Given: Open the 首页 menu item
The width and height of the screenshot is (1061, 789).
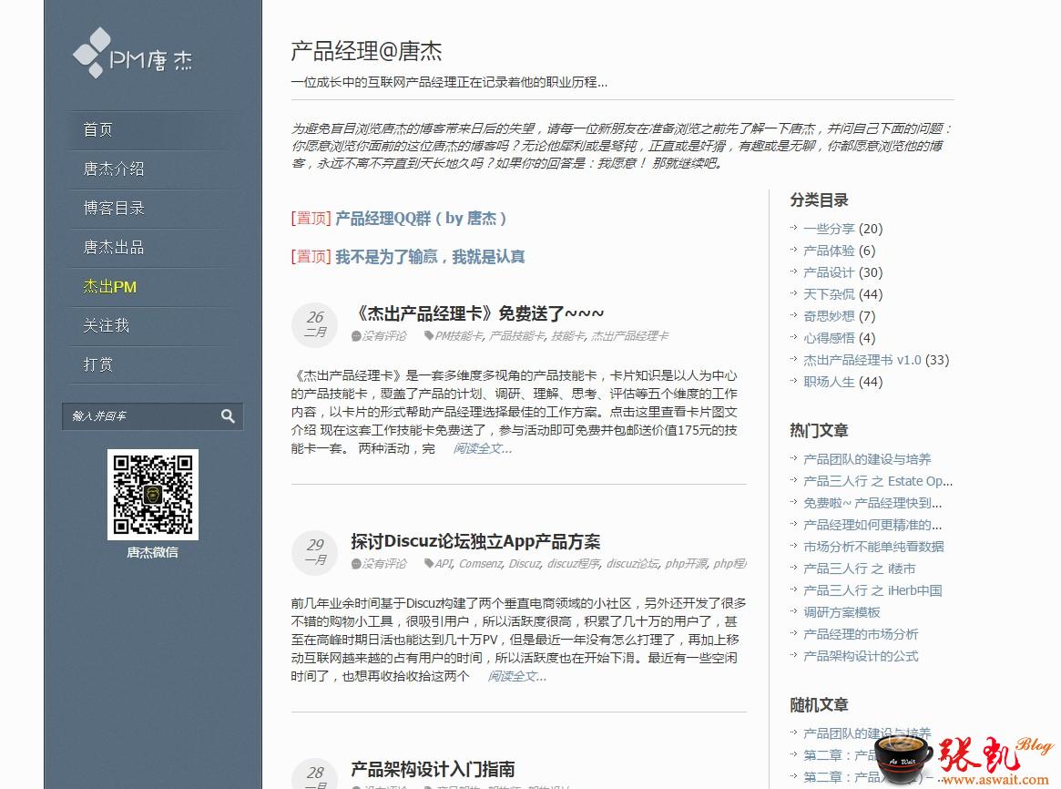Looking at the screenshot, I should click(x=98, y=129).
